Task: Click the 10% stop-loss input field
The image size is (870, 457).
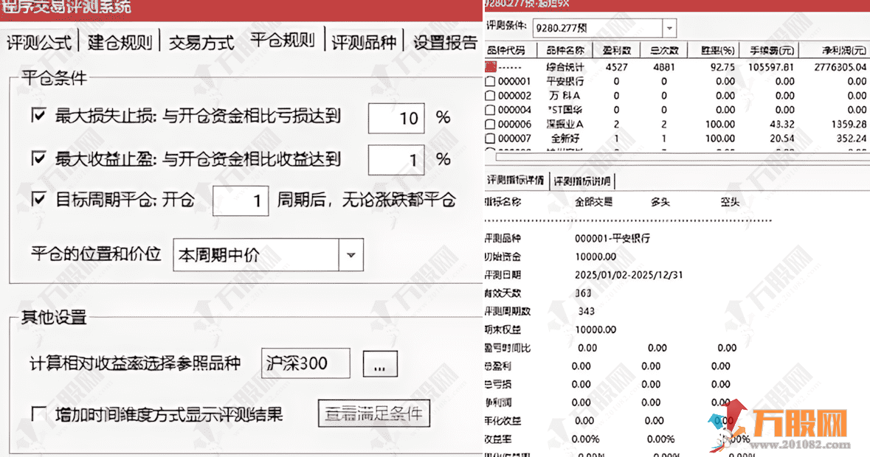Action: point(396,119)
